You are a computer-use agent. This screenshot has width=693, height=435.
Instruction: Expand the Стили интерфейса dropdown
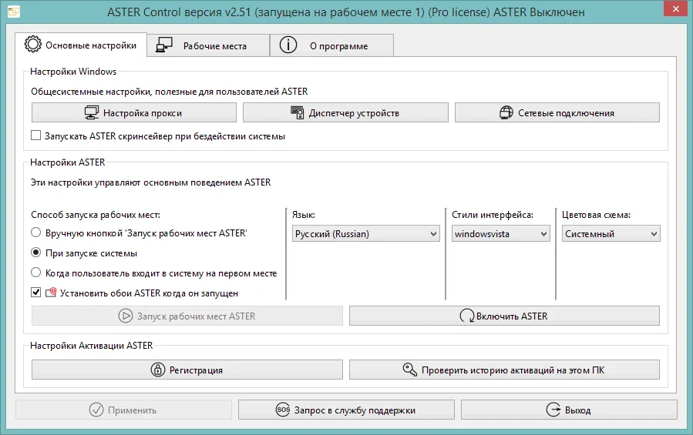pos(500,234)
